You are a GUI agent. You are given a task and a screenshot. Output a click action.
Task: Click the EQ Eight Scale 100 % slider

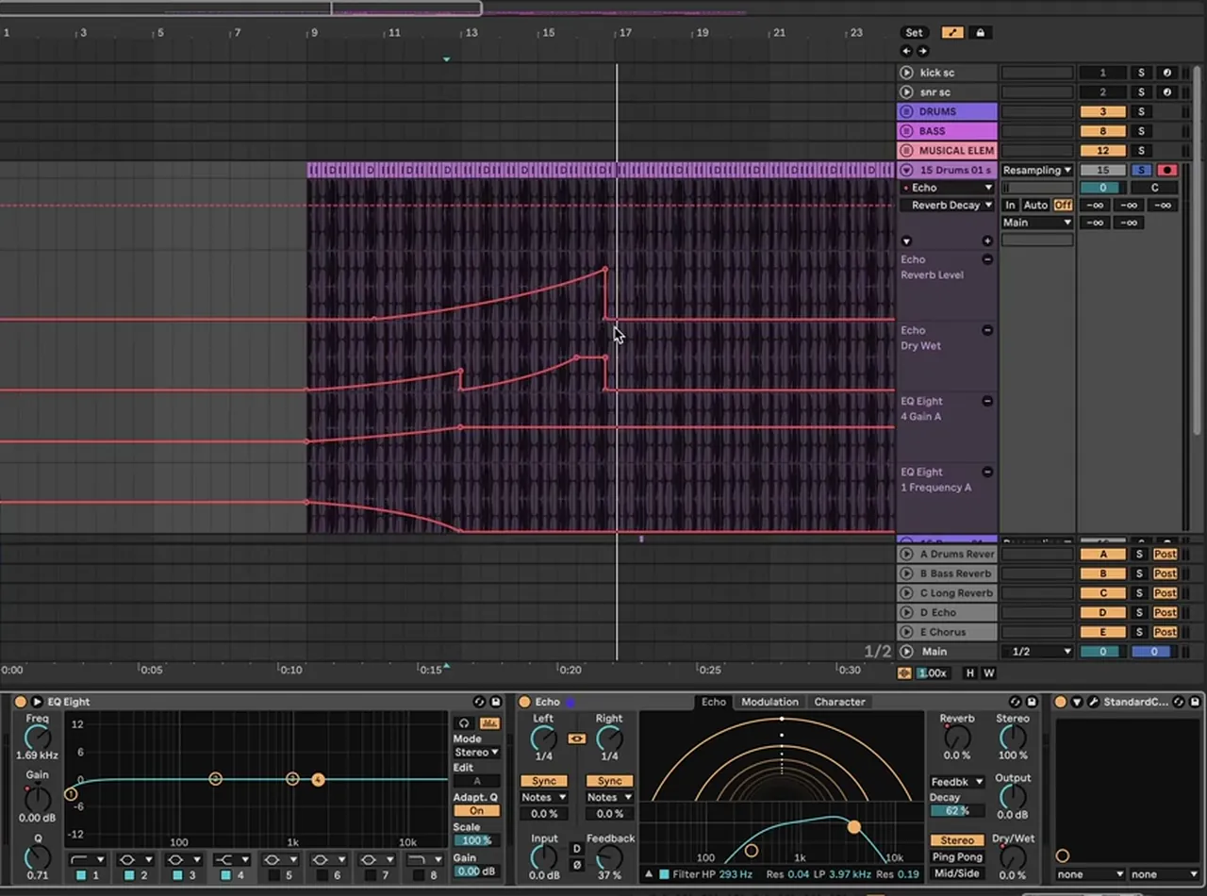click(x=476, y=840)
